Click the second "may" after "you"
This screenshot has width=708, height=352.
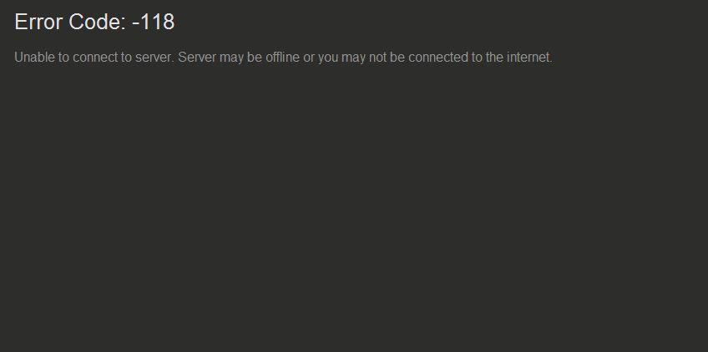[353, 58]
